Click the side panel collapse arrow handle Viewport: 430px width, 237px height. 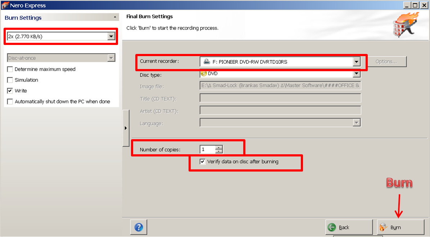click(x=126, y=128)
